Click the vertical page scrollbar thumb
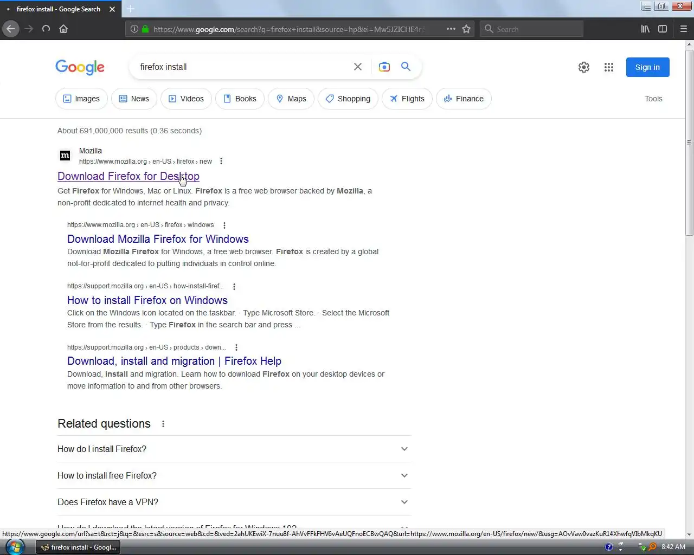 pos(689,143)
